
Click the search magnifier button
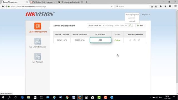(130, 26)
